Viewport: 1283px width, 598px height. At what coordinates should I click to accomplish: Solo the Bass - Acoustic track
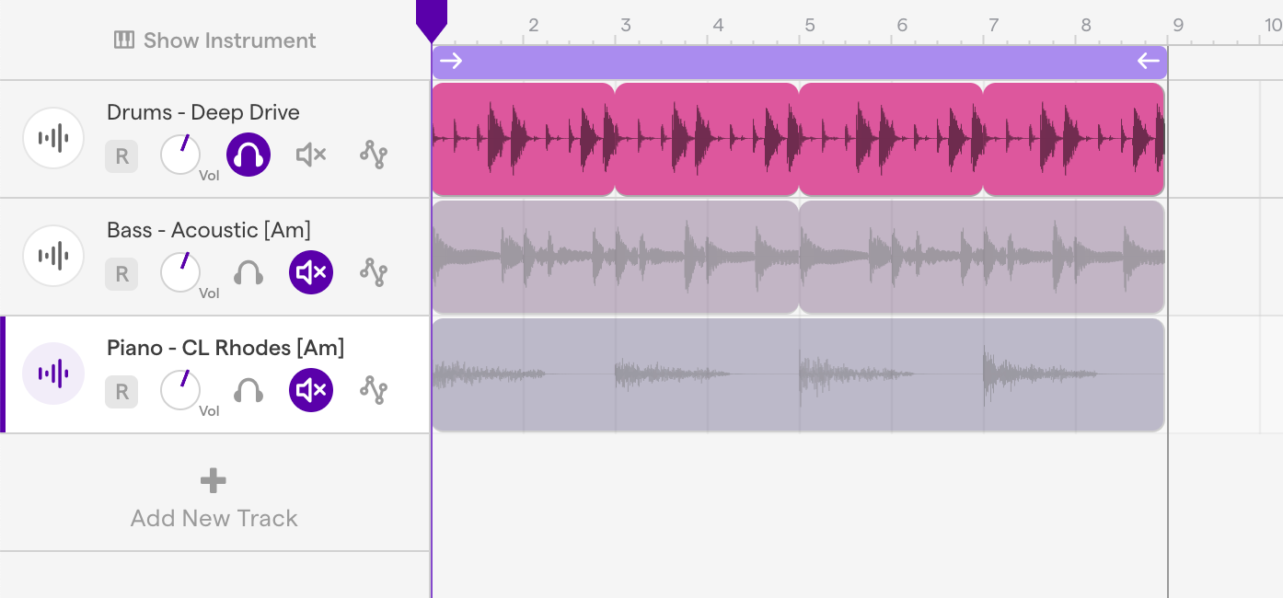[x=249, y=272]
